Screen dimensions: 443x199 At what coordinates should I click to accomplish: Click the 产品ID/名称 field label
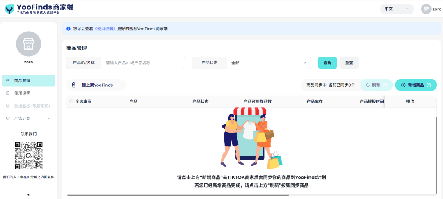pos(84,63)
